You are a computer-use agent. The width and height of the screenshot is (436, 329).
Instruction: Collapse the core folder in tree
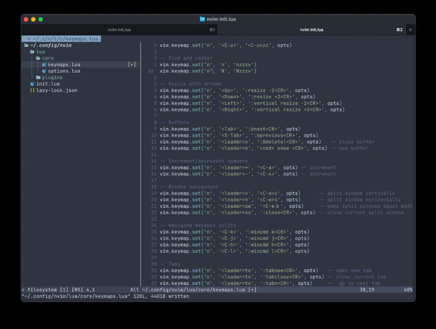point(38,58)
